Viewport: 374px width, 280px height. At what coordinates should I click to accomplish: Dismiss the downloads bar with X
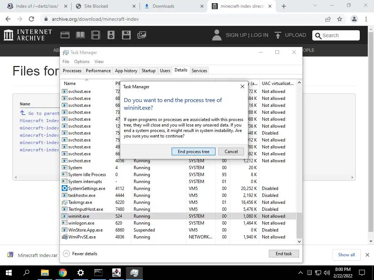[x=367, y=255]
